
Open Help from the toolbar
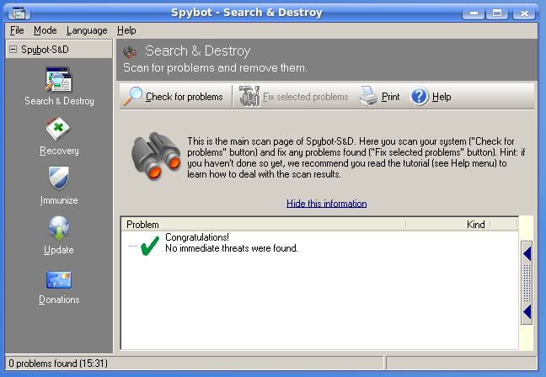coord(431,97)
